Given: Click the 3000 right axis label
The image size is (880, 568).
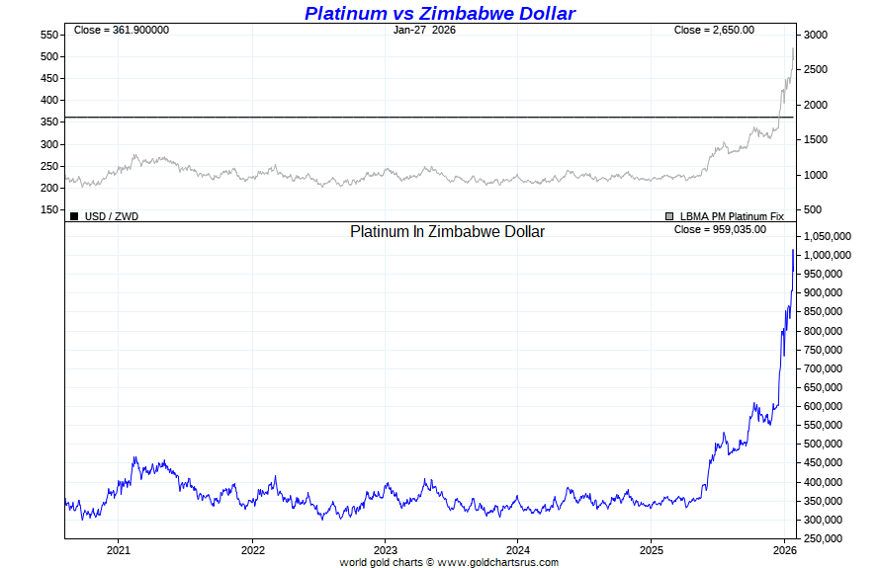Looking at the screenshot, I should click(816, 35).
